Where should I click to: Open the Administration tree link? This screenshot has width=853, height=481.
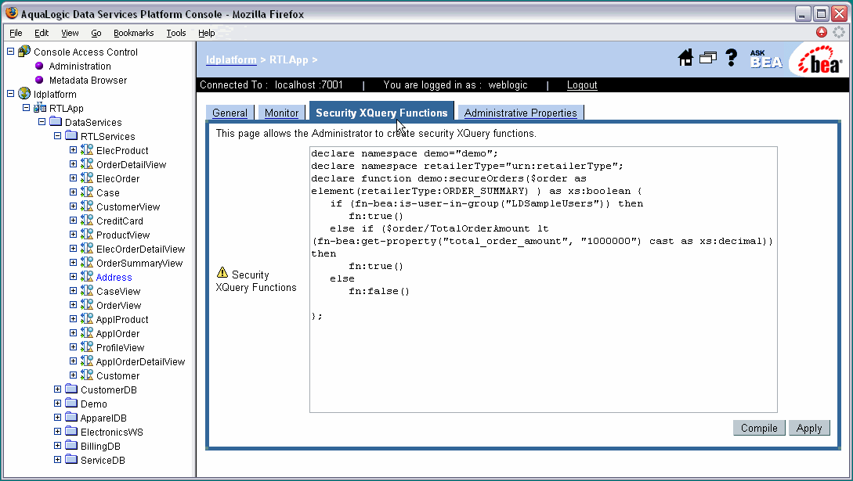click(80, 66)
